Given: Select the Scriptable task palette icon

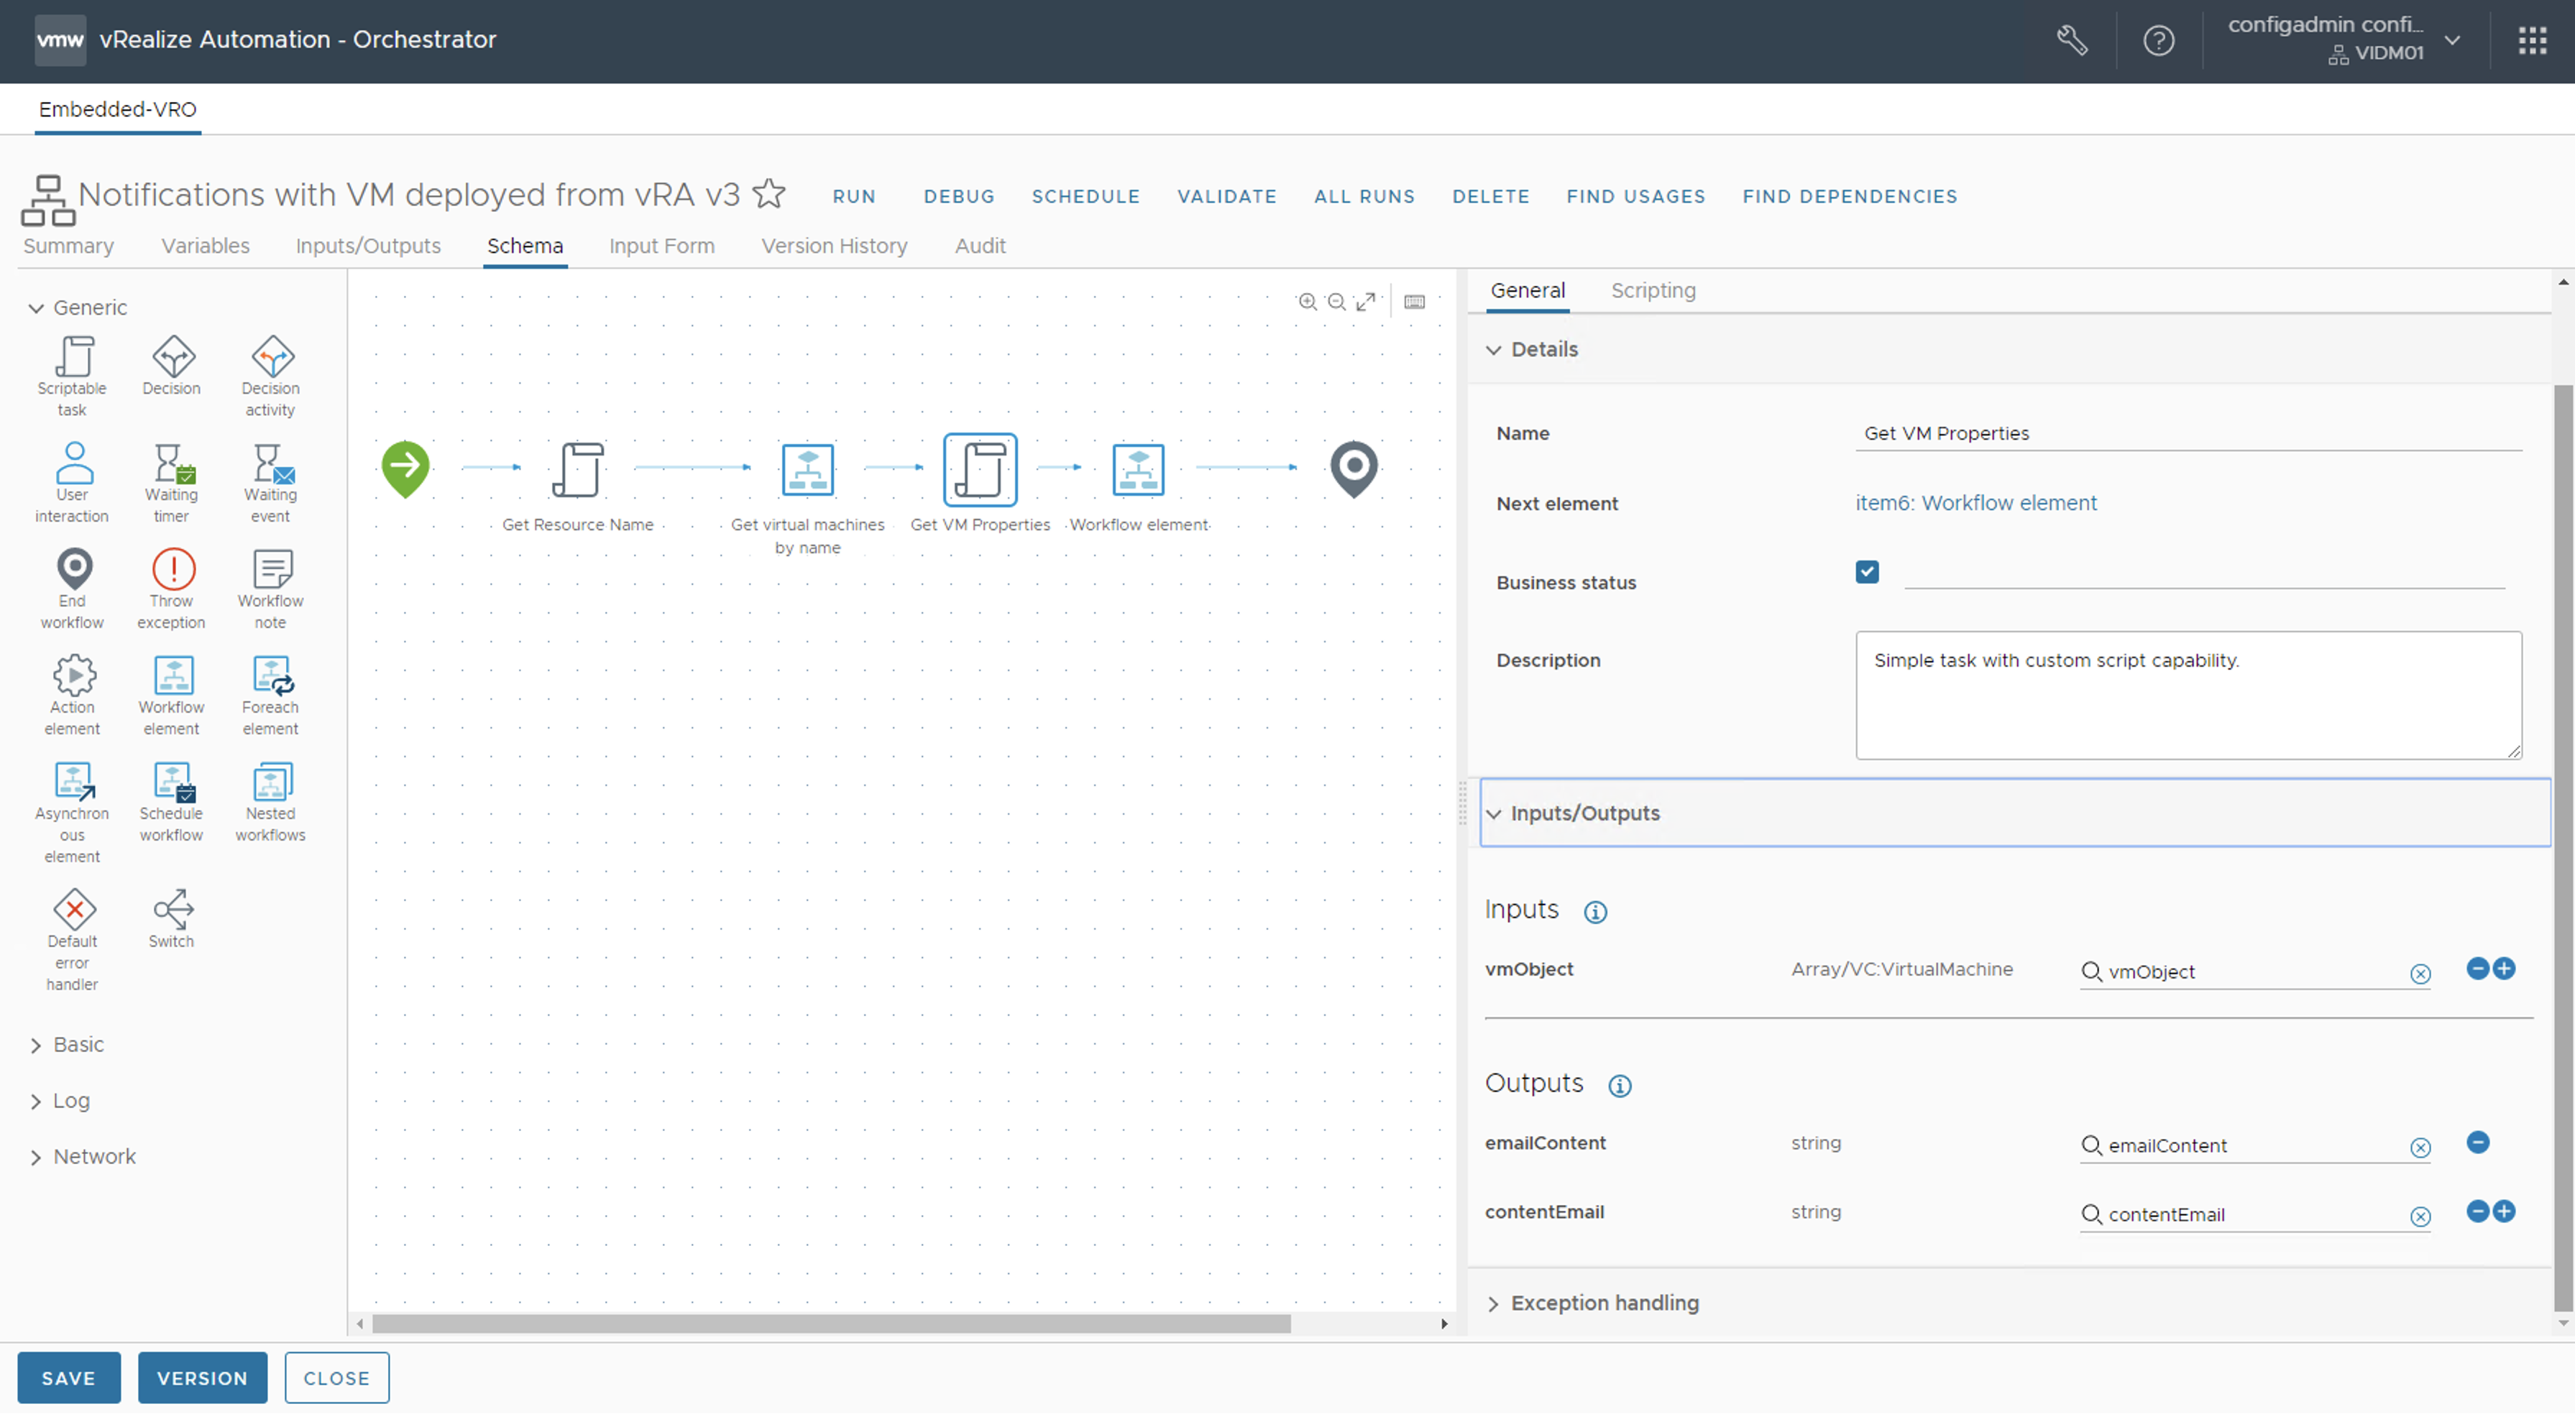Looking at the screenshot, I should point(73,358).
